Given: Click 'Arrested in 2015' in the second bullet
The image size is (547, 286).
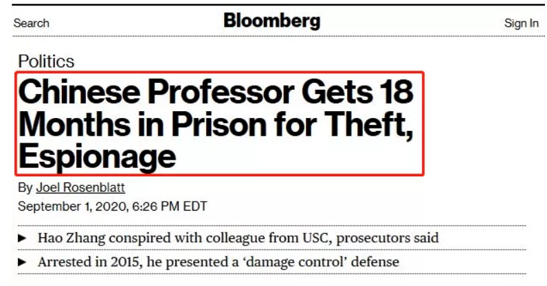Looking at the screenshot, I should point(90,262).
